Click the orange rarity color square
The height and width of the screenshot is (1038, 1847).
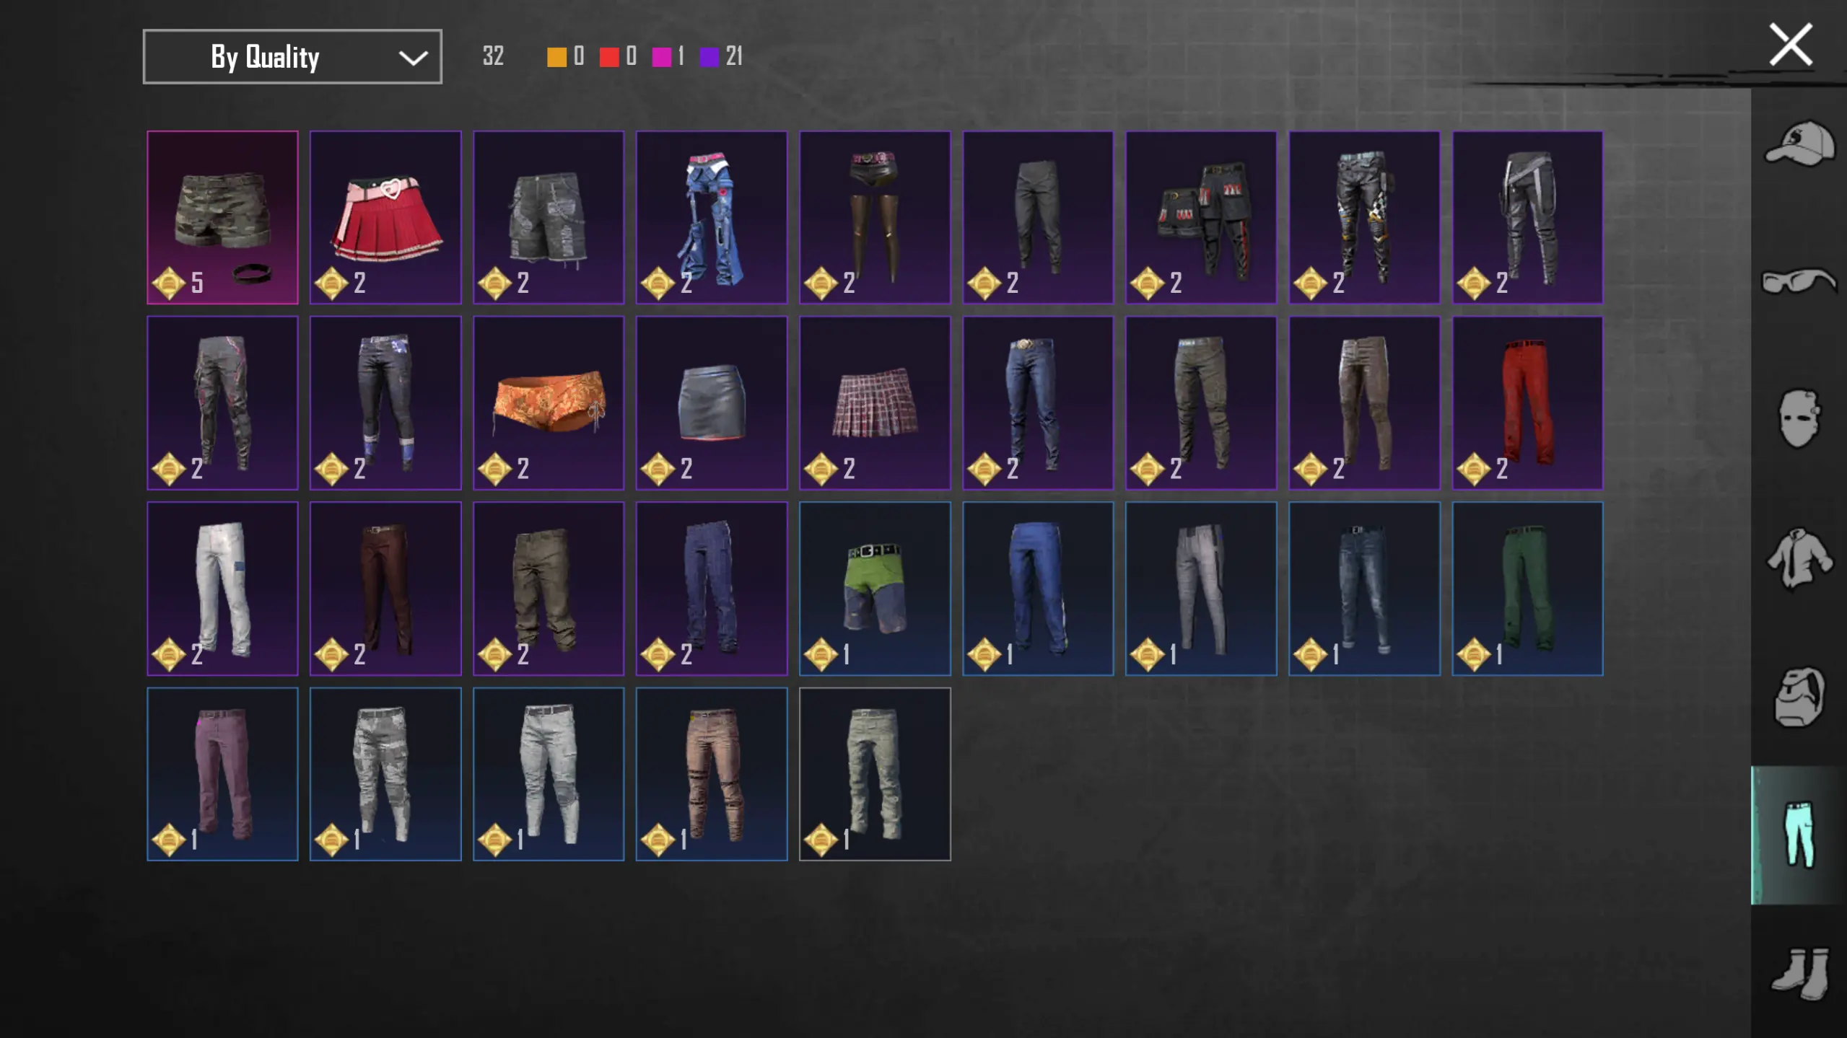click(x=556, y=57)
